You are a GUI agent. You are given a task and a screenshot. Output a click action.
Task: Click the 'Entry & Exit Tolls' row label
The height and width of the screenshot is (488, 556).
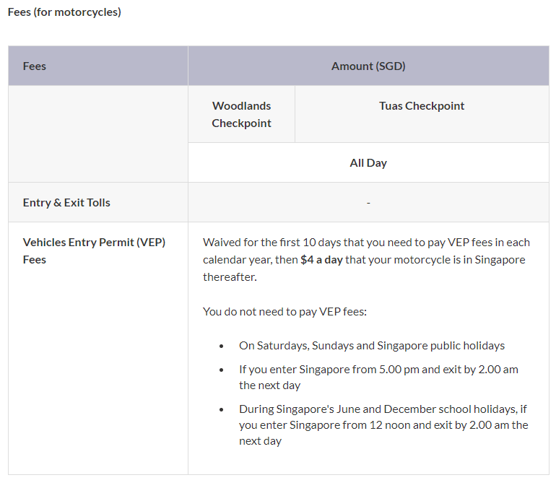pos(66,203)
